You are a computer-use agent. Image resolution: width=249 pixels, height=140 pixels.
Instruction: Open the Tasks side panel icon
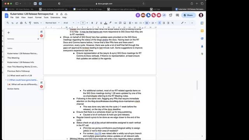202,38
